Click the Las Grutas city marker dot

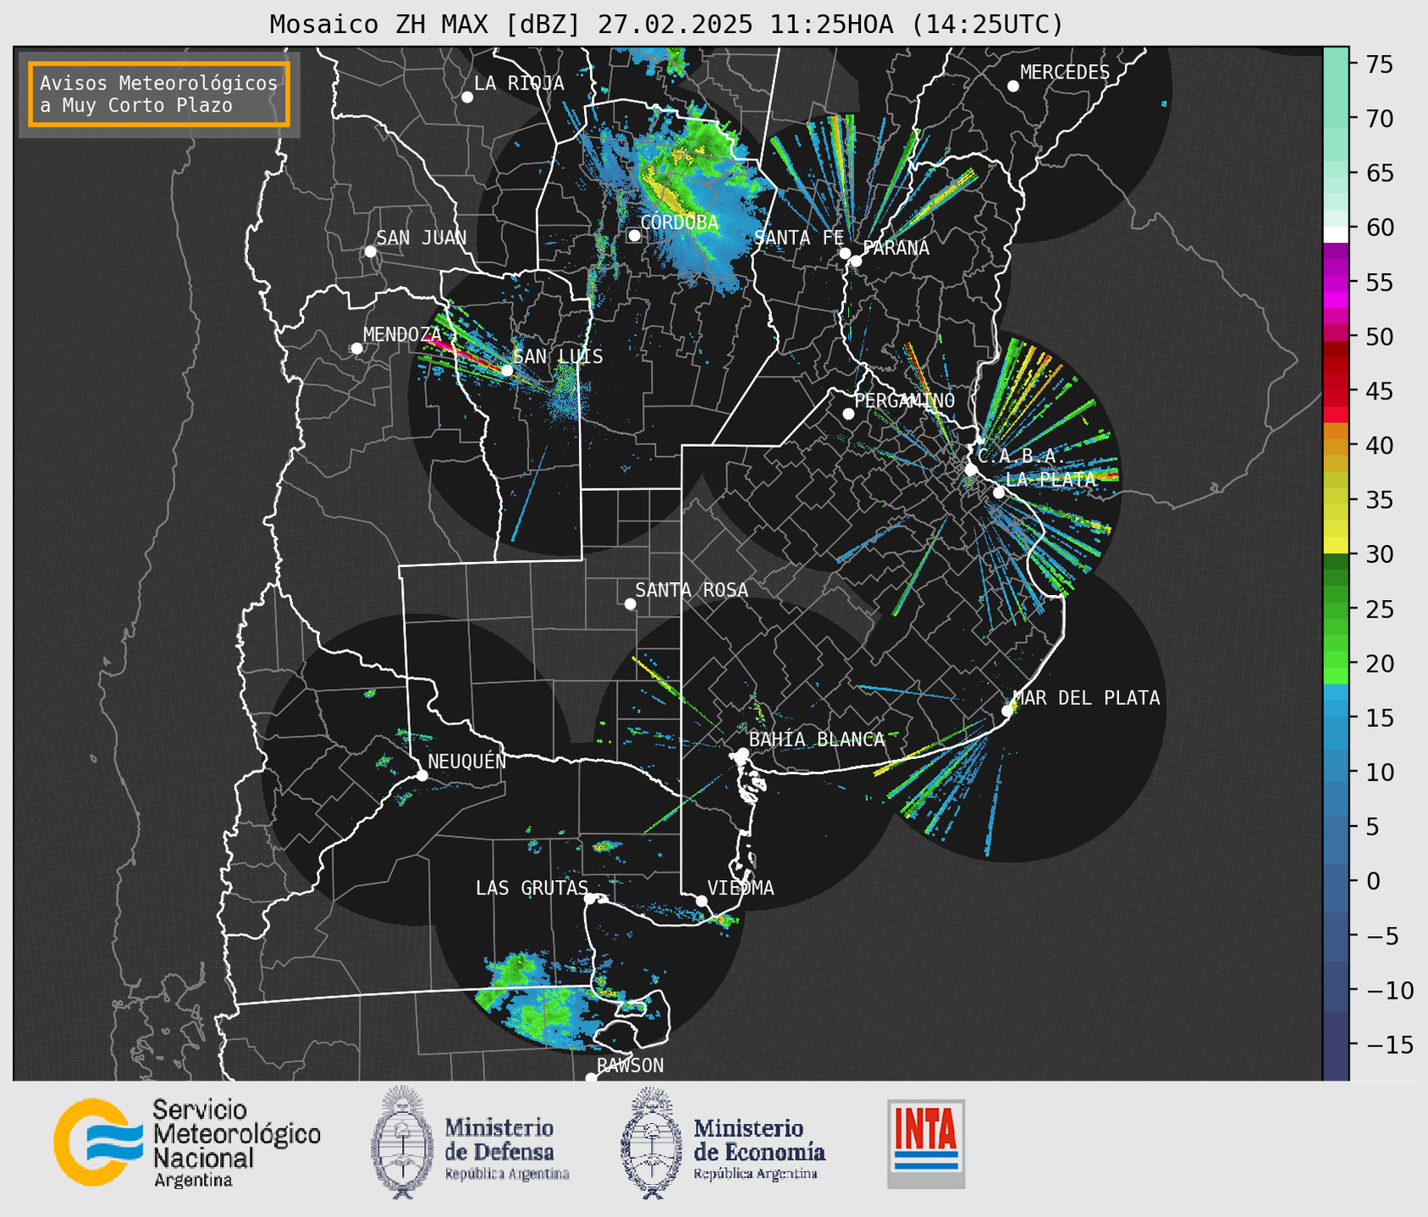[x=590, y=899]
